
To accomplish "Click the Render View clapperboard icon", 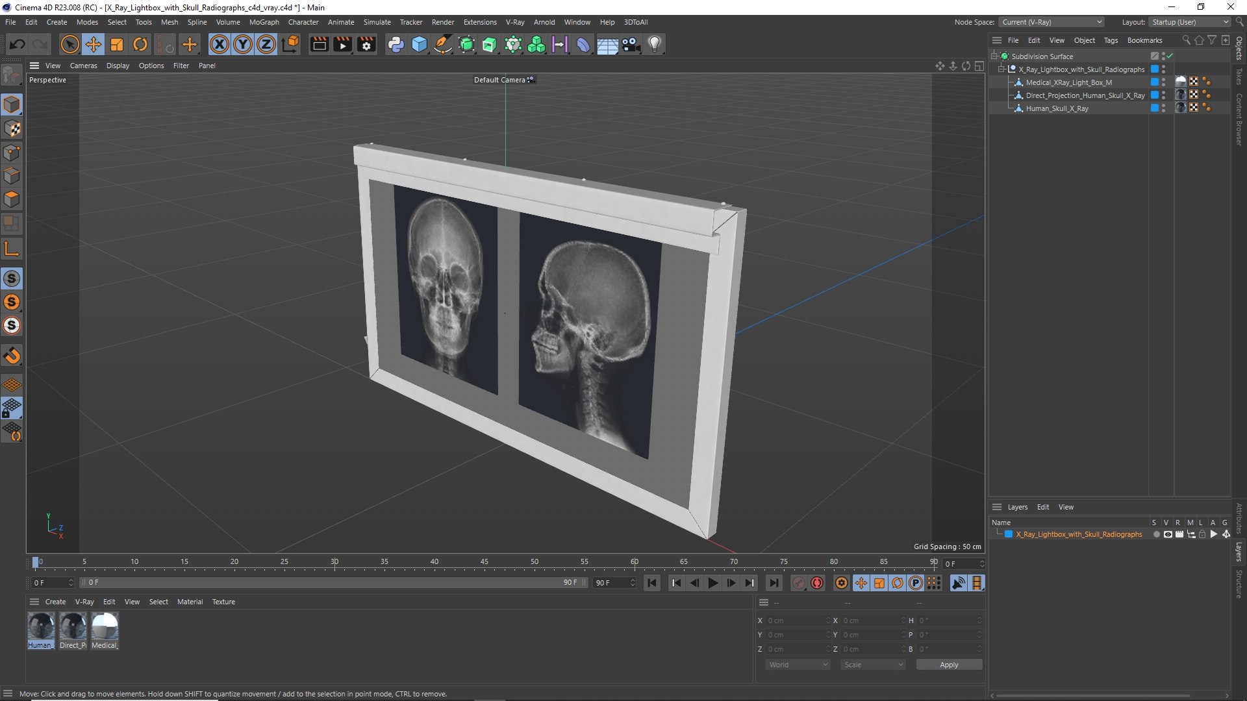I will coord(319,44).
